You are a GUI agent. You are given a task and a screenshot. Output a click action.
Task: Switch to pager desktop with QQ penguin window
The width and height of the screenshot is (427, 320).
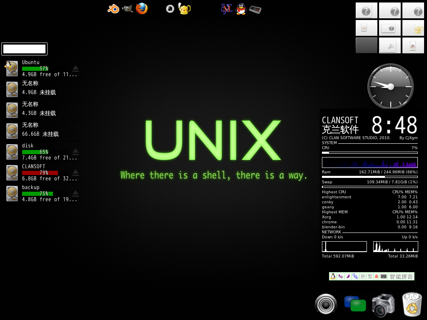coord(413,45)
